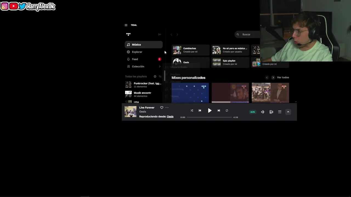Open Explorar in the sidebar
This screenshot has height=197, width=351.
tap(144, 52)
